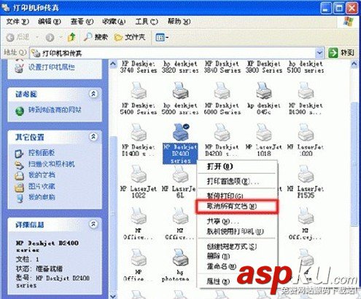Select HP Deskjet 5400 Series printer icon
Screen dimensions: 361x299
(139, 91)
